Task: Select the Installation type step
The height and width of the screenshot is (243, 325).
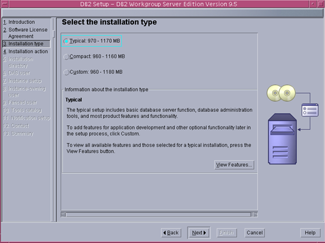Action: (x=26, y=44)
